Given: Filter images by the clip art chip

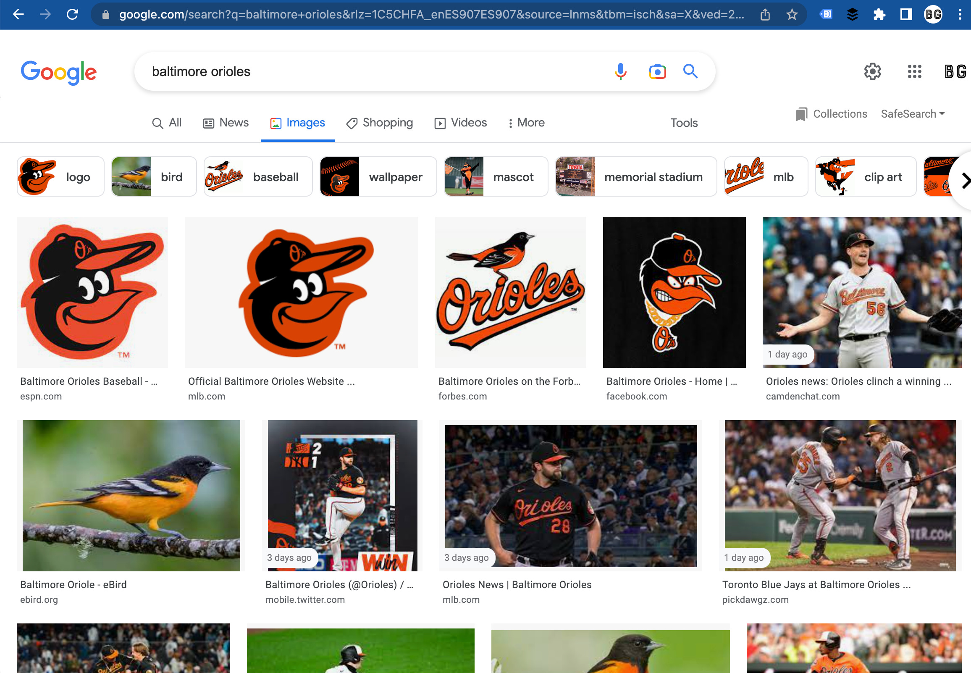Looking at the screenshot, I should [x=866, y=177].
